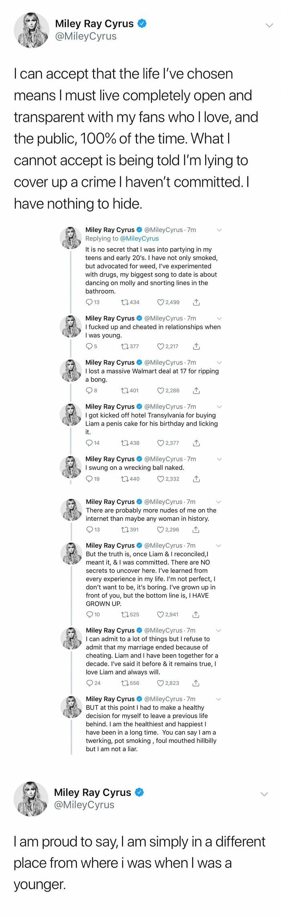Open Miley Ray Cyrus name on bottom tweet

[x=93, y=792]
